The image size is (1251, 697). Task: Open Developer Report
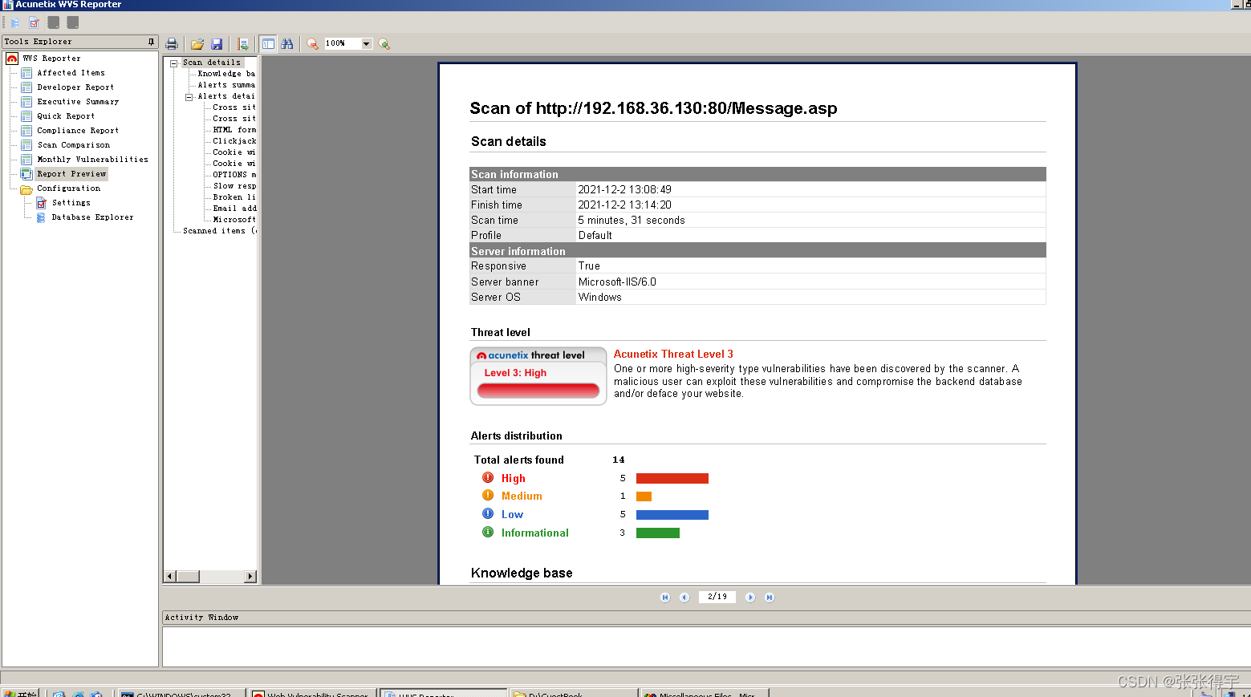pos(75,87)
